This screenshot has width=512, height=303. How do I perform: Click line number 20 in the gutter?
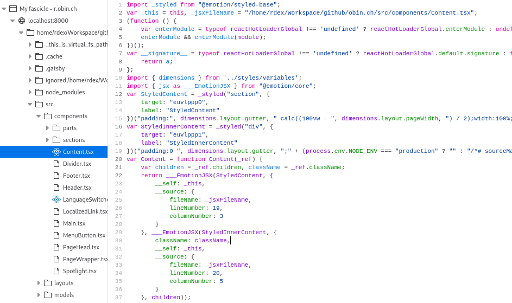click(118, 159)
